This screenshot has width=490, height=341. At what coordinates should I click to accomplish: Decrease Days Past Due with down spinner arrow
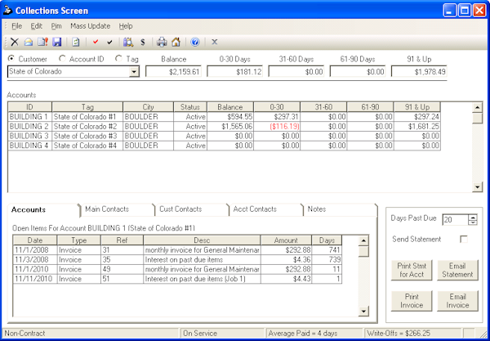tap(473, 222)
